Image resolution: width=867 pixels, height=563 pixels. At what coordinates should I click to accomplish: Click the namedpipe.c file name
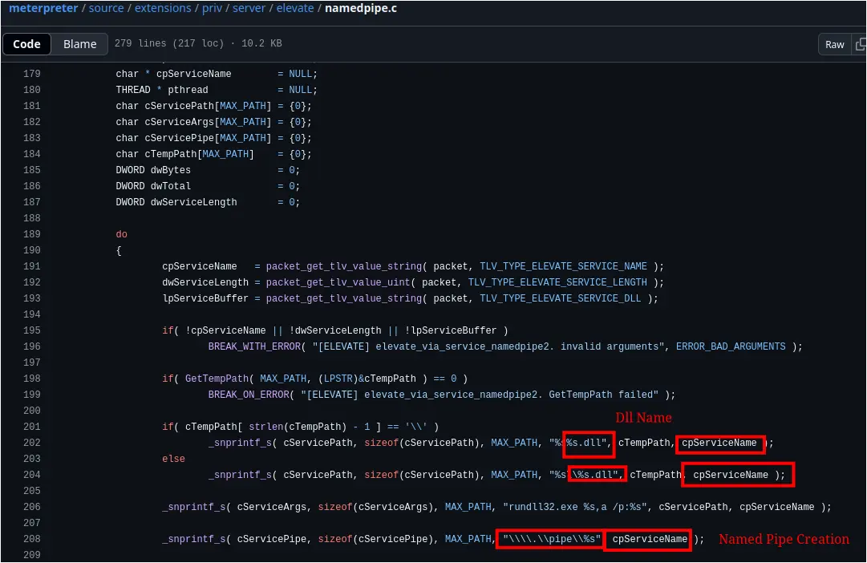point(360,8)
